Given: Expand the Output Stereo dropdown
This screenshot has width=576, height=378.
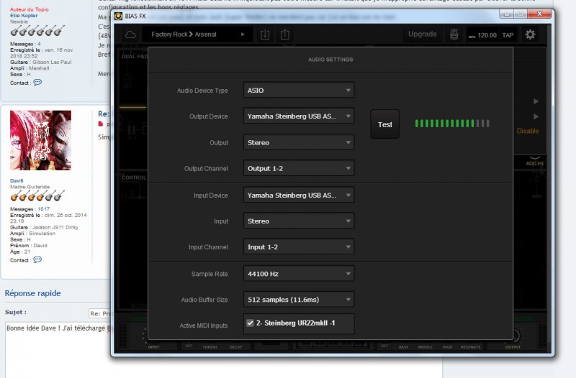Looking at the screenshot, I should coord(299,142).
